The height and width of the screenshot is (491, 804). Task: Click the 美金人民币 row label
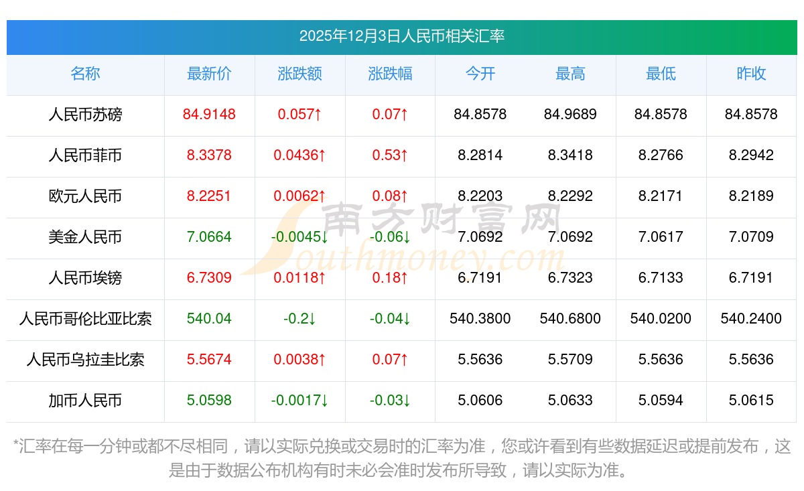85,237
